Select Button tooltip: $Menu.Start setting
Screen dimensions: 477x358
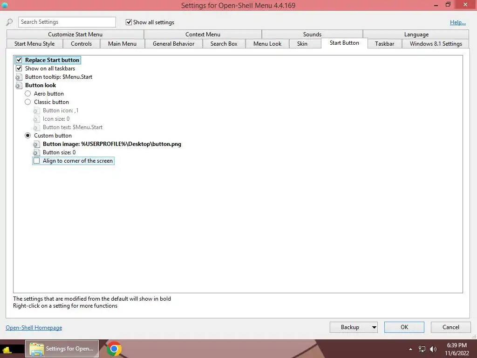(x=59, y=77)
